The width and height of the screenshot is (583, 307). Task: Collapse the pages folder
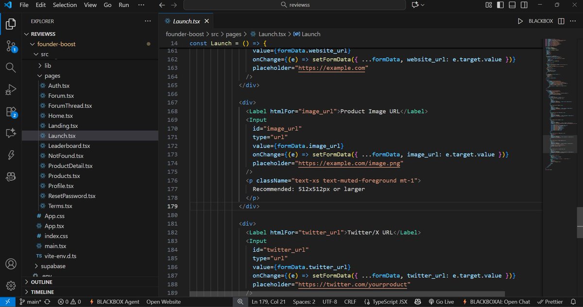[40, 76]
